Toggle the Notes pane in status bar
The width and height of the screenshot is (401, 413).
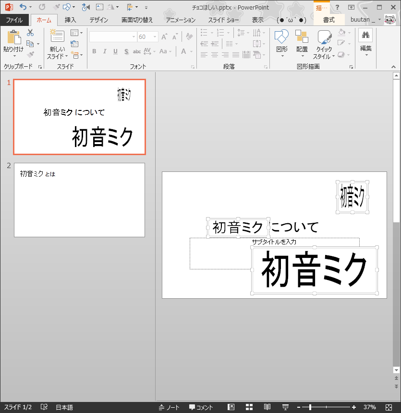click(x=169, y=407)
